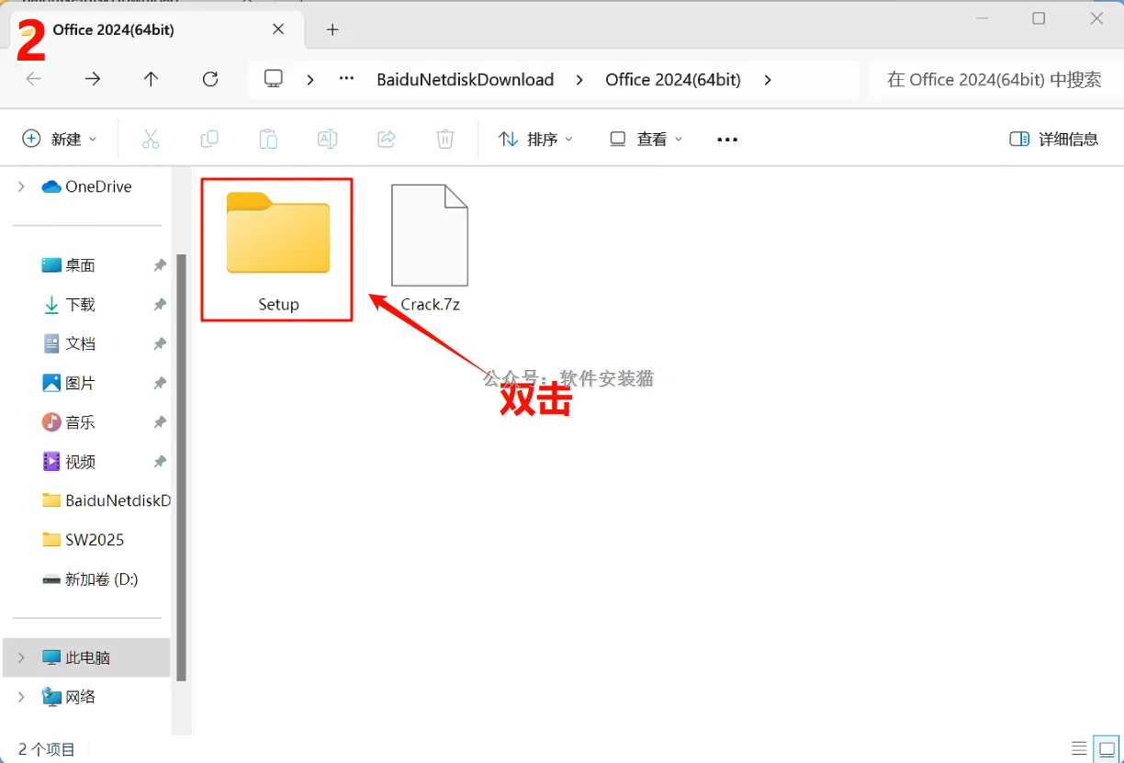This screenshot has width=1124, height=763.
Task: Open the See more ellipsis menu
Action: 726,139
